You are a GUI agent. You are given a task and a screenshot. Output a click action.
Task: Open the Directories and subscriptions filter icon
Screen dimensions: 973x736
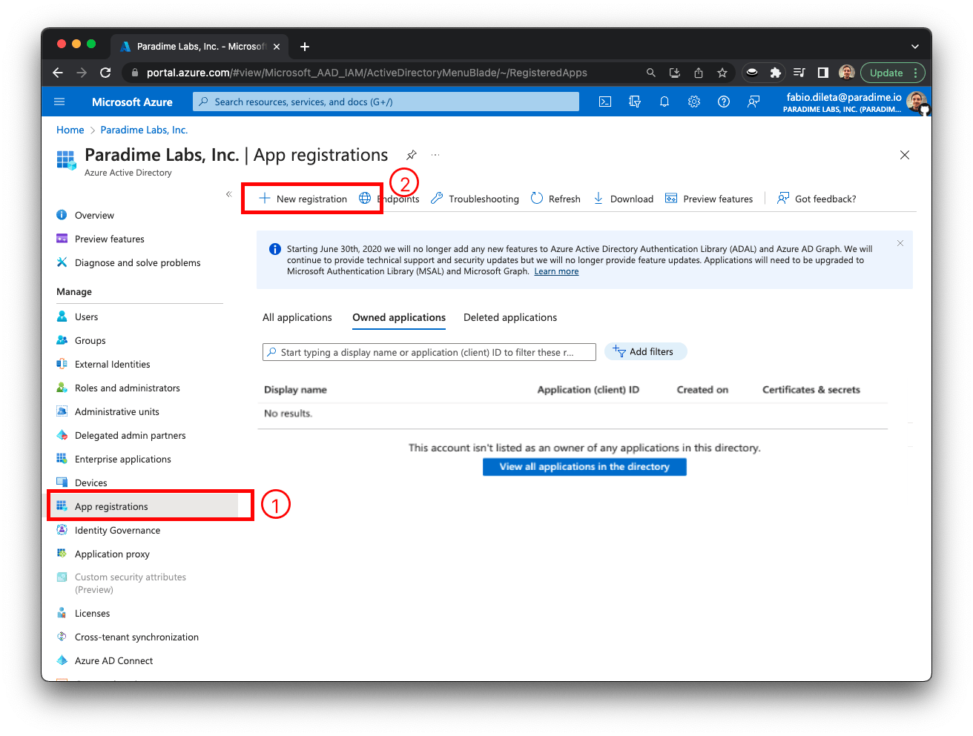point(635,102)
